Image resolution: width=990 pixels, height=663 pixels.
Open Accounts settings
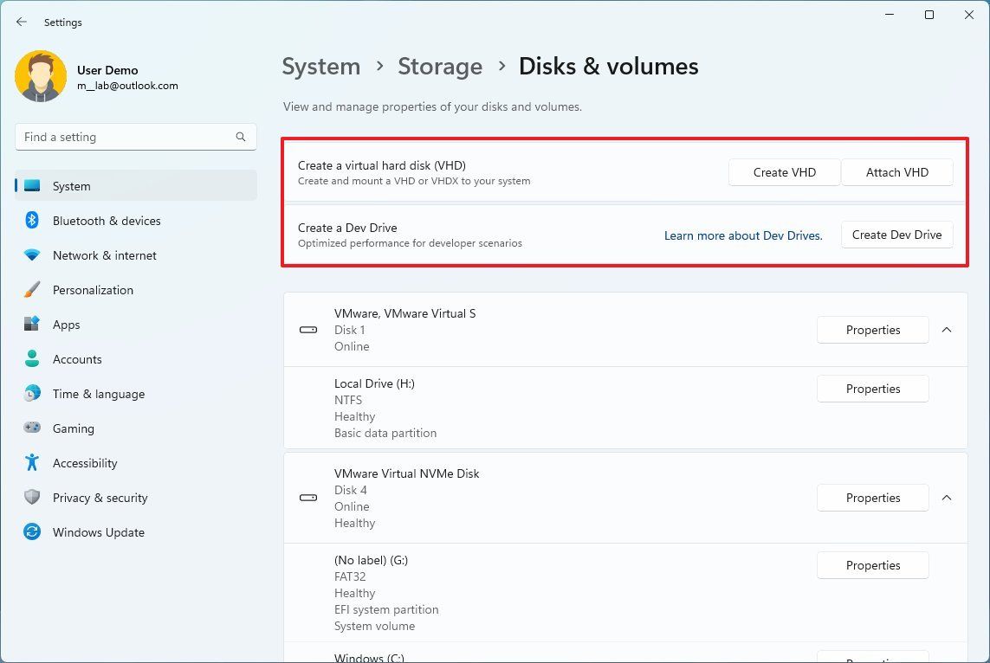pos(77,359)
